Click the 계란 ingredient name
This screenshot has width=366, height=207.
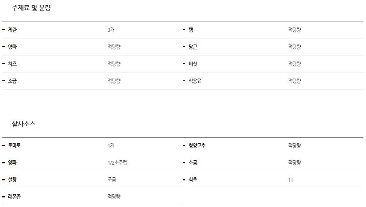(x=12, y=30)
